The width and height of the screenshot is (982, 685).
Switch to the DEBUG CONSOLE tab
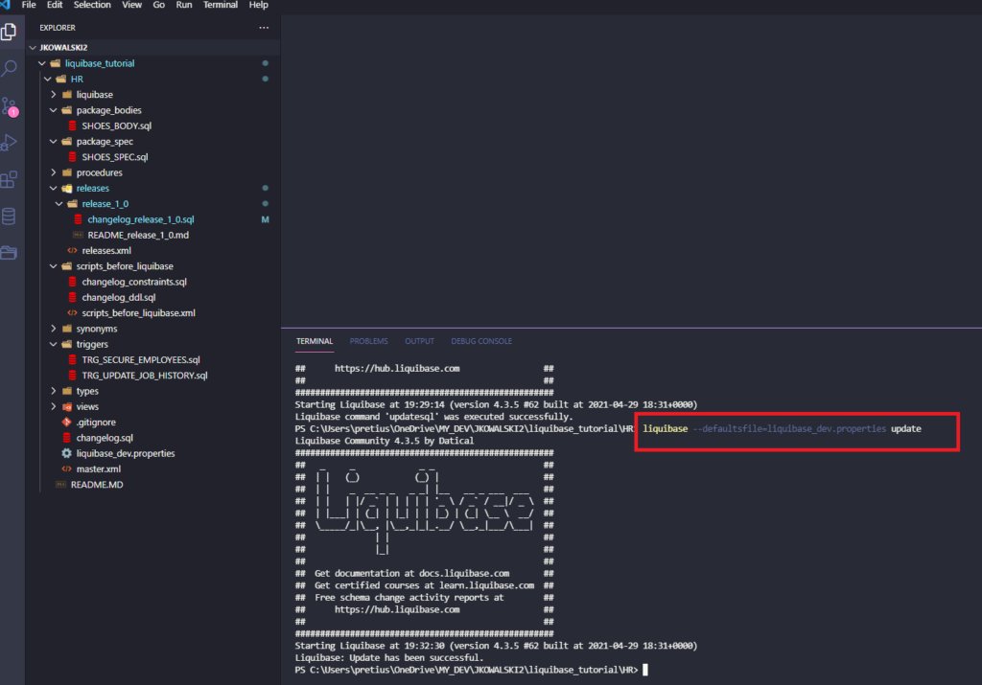(x=481, y=341)
